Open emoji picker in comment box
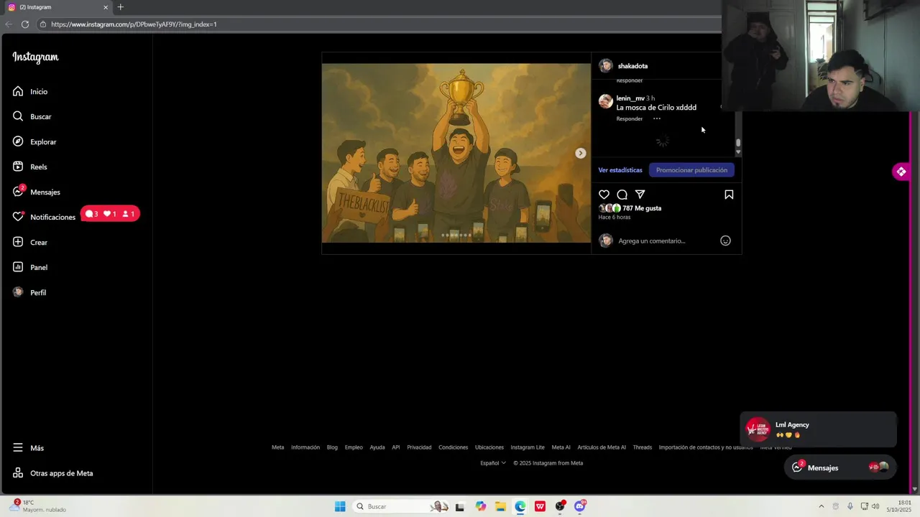 pos(725,241)
